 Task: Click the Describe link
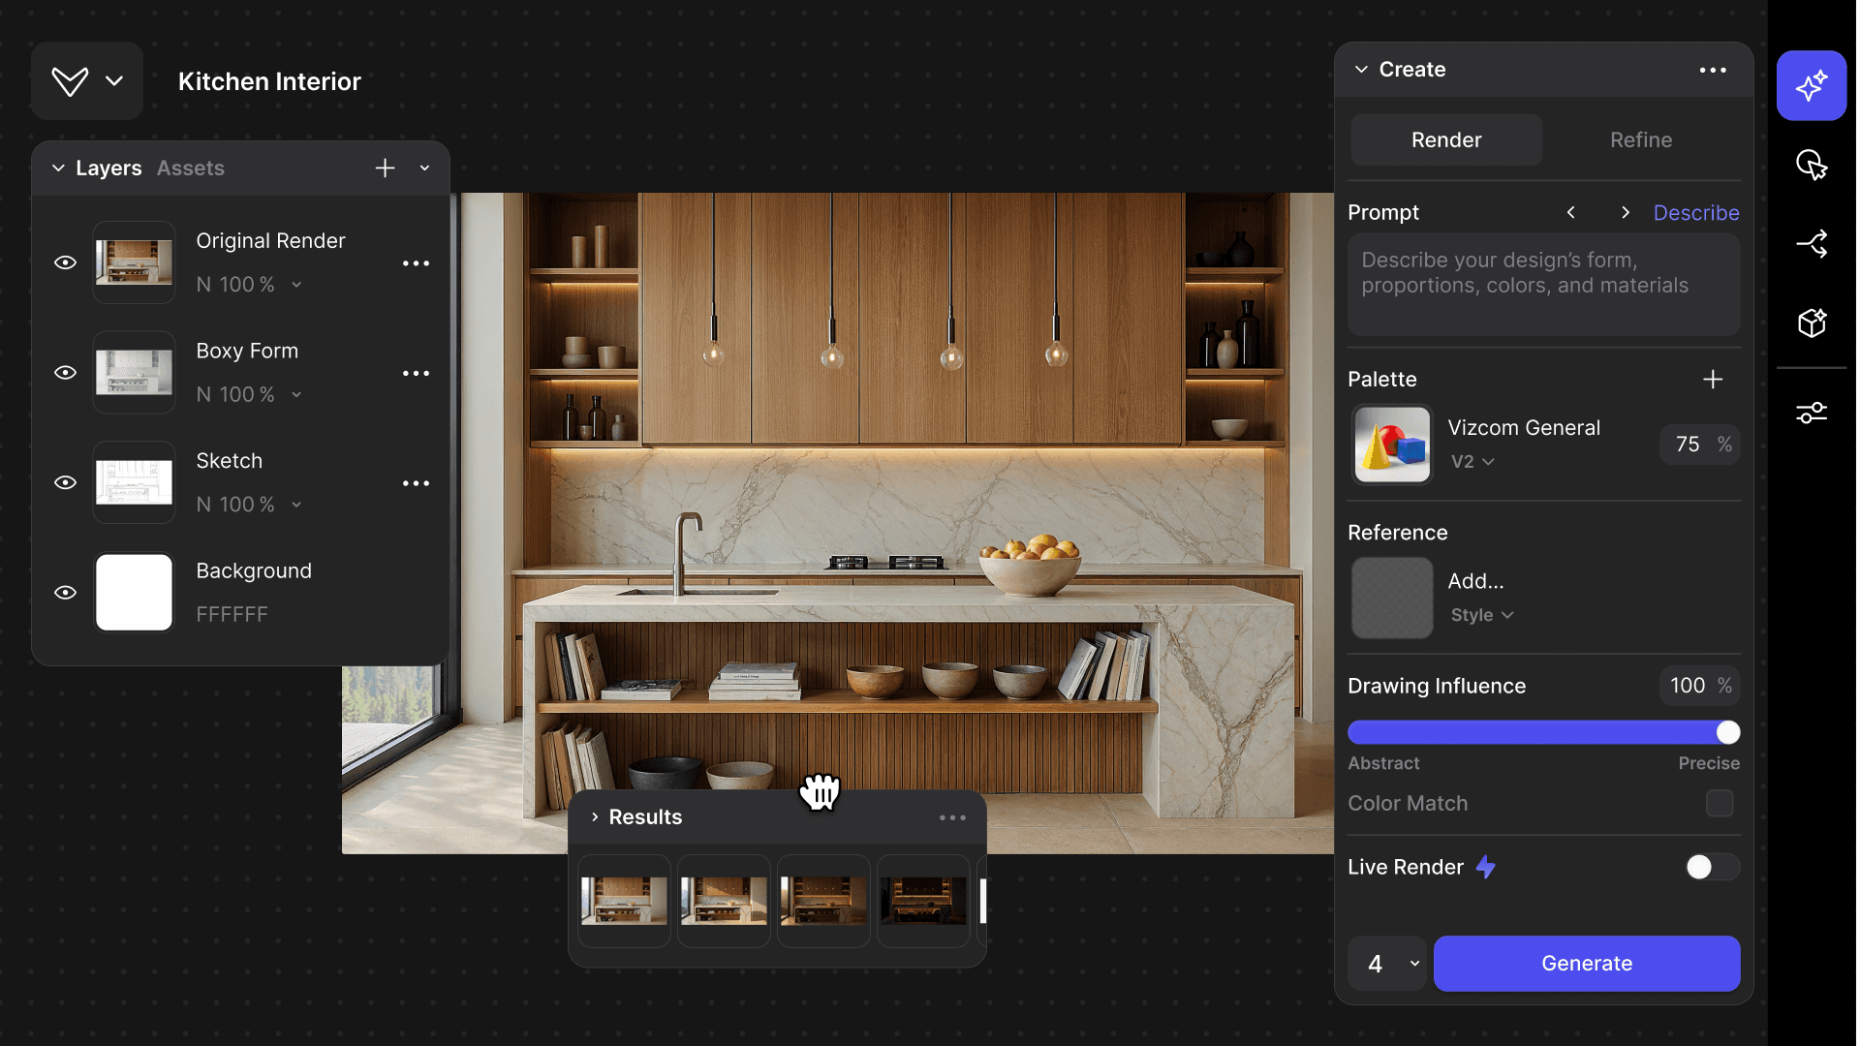pos(1695,213)
